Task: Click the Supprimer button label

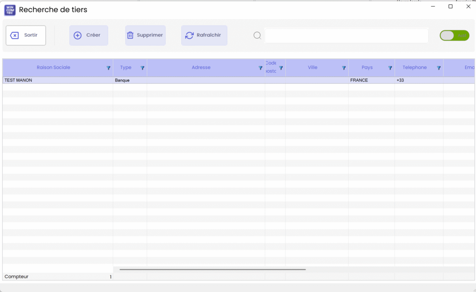Action: point(150,35)
